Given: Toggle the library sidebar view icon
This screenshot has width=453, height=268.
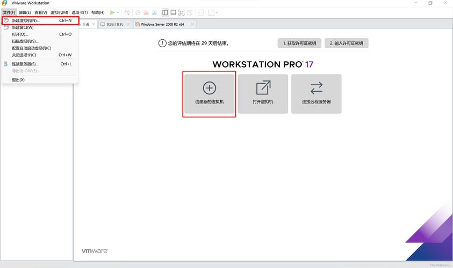Looking at the screenshot, I should (165, 12).
